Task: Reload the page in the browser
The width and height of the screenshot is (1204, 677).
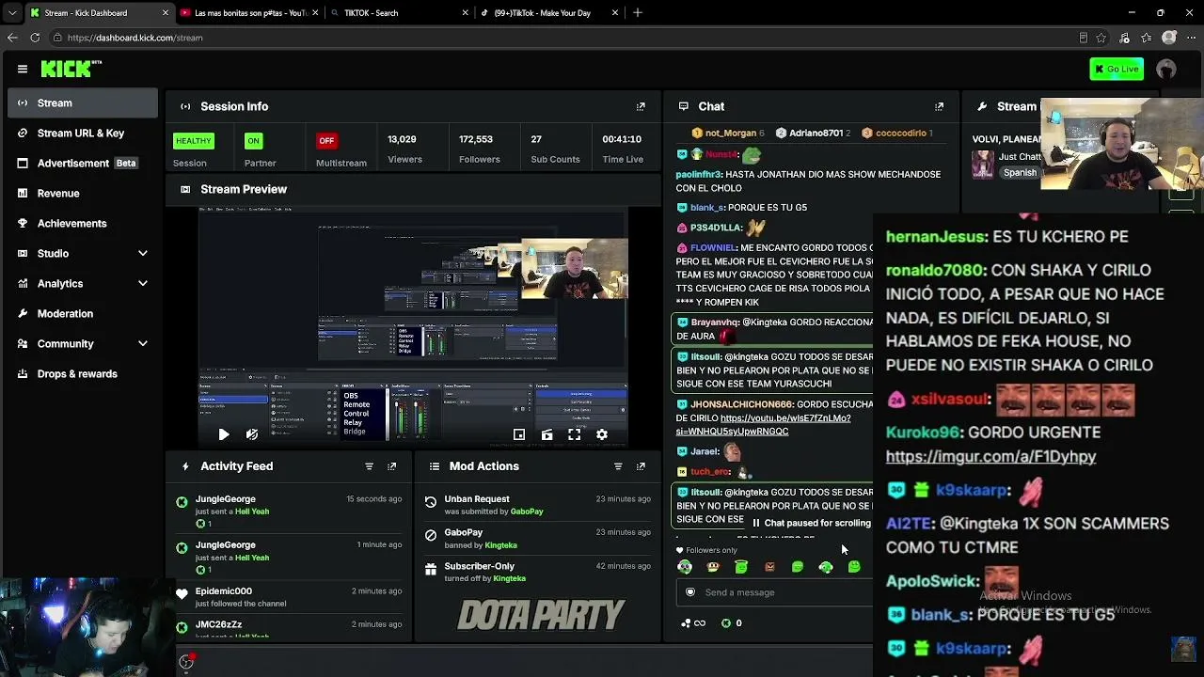Action: pos(35,38)
